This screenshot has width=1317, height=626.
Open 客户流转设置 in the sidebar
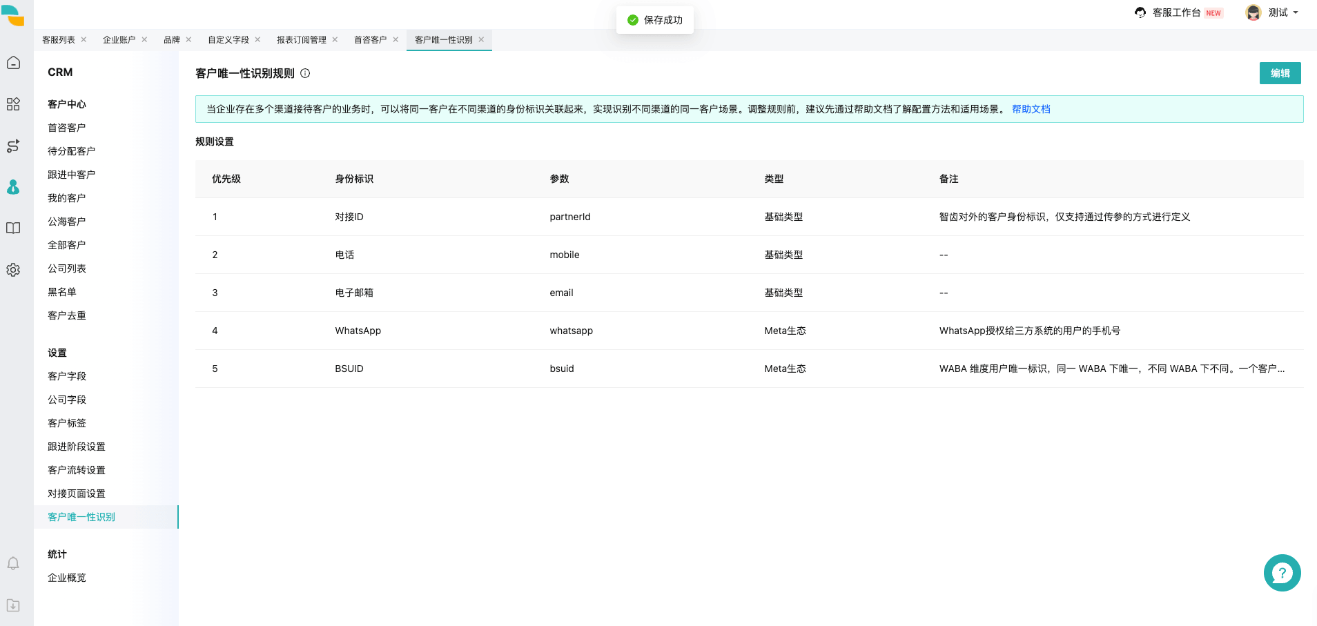pos(77,470)
